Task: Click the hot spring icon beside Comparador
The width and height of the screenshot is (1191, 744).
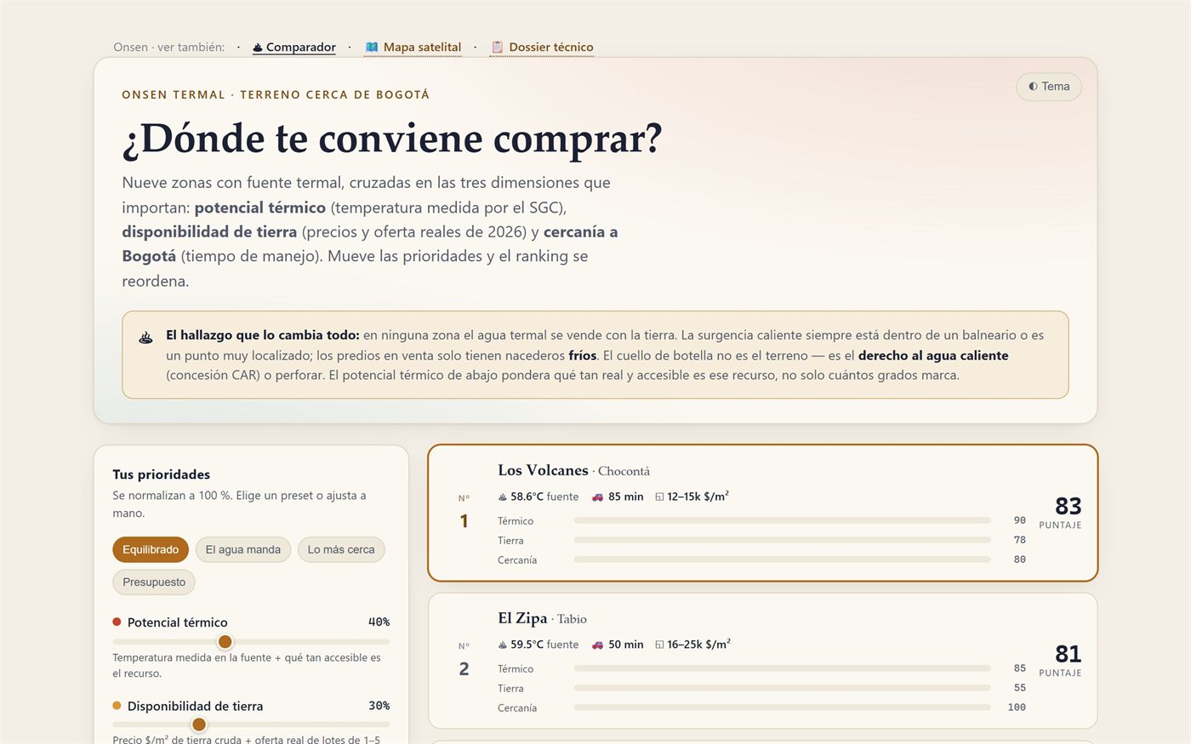Action: click(258, 48)
